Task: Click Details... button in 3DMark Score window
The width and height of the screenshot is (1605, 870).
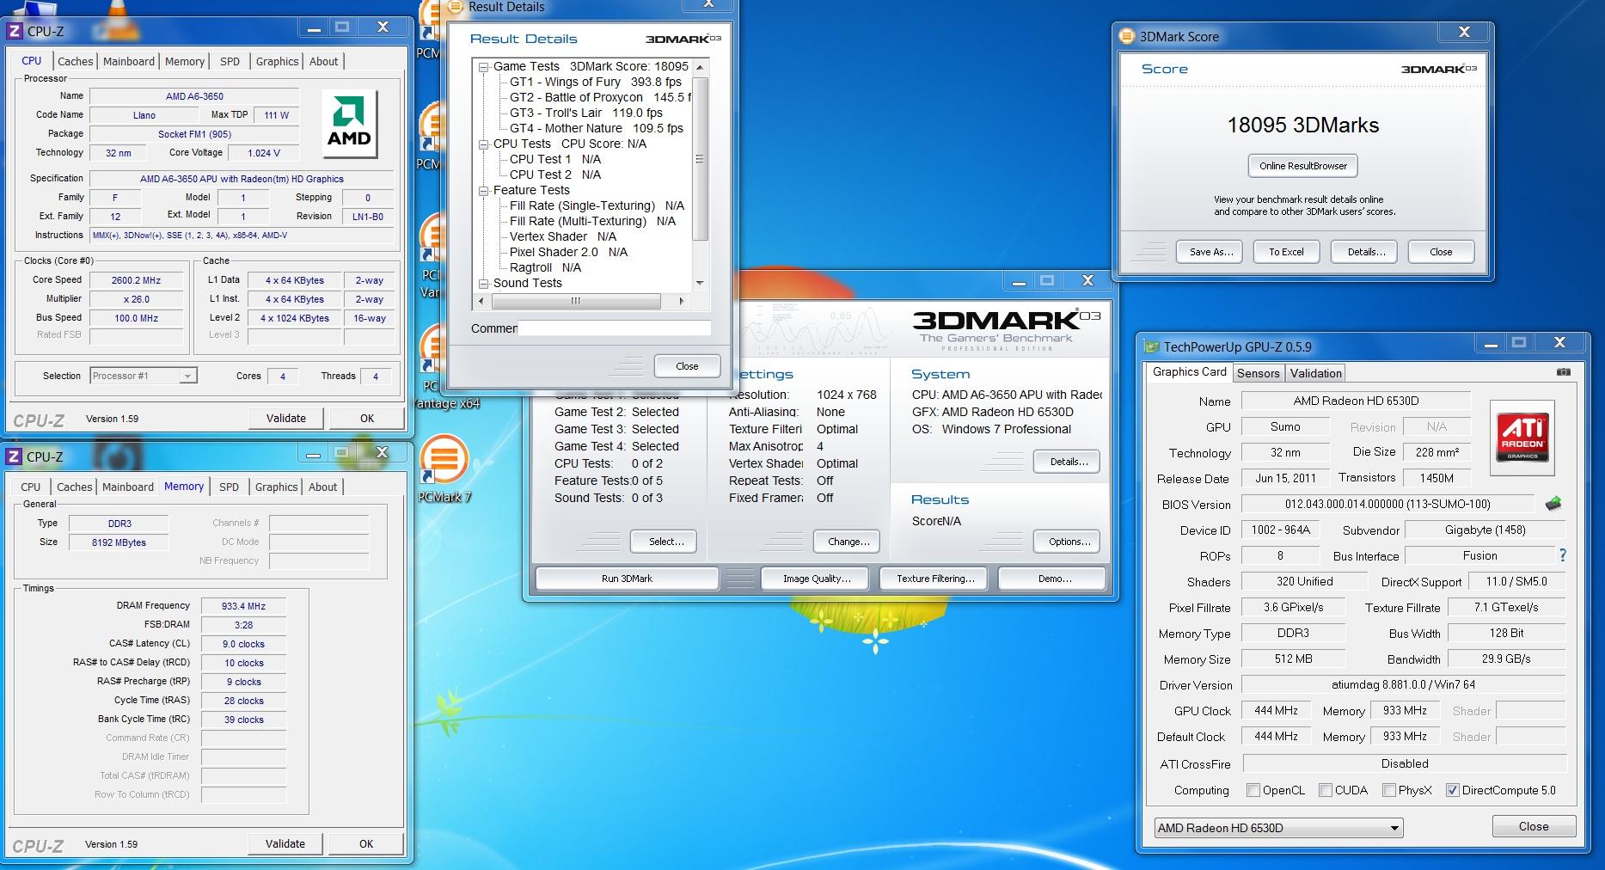Action: 1365,252
